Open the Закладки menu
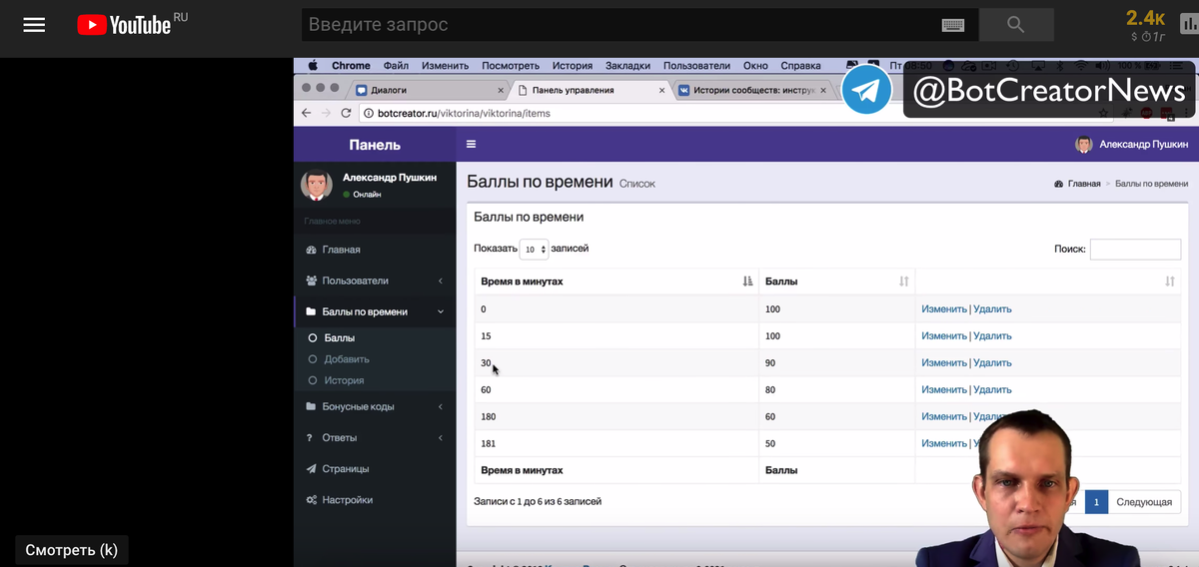This screenshot has width=1199, height=567. 627,66
